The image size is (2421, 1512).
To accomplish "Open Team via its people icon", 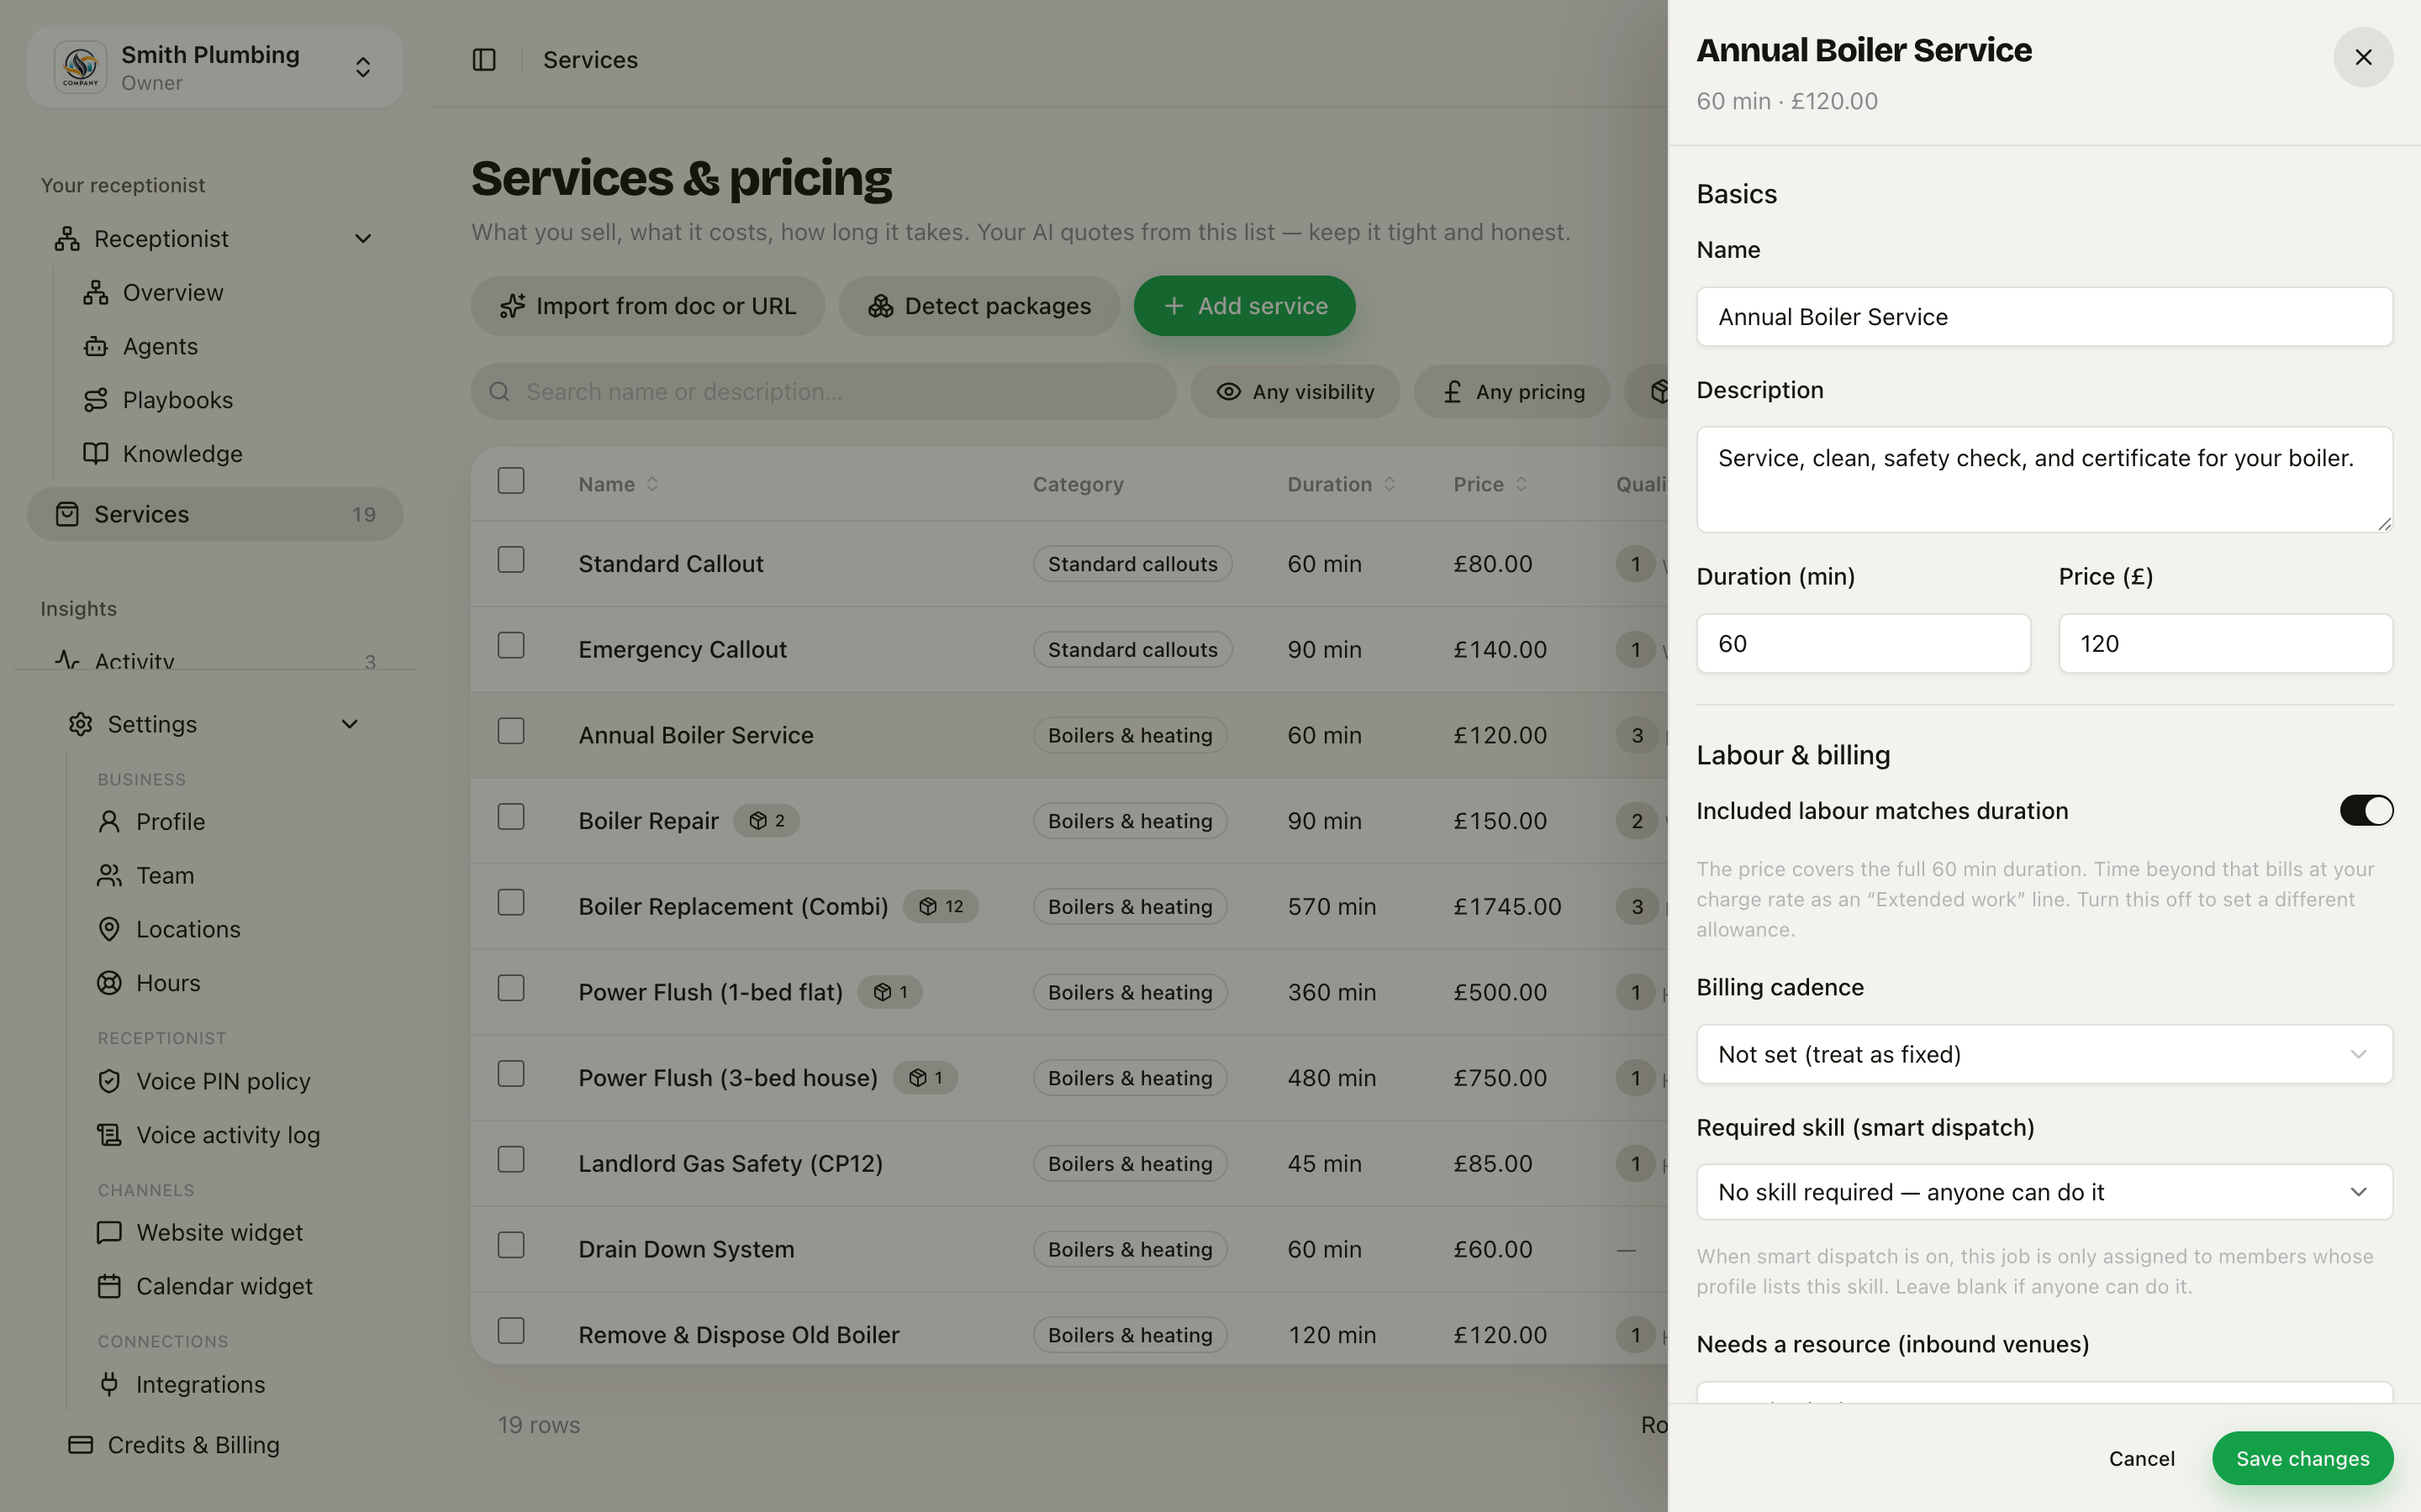I will click(109, 876).
